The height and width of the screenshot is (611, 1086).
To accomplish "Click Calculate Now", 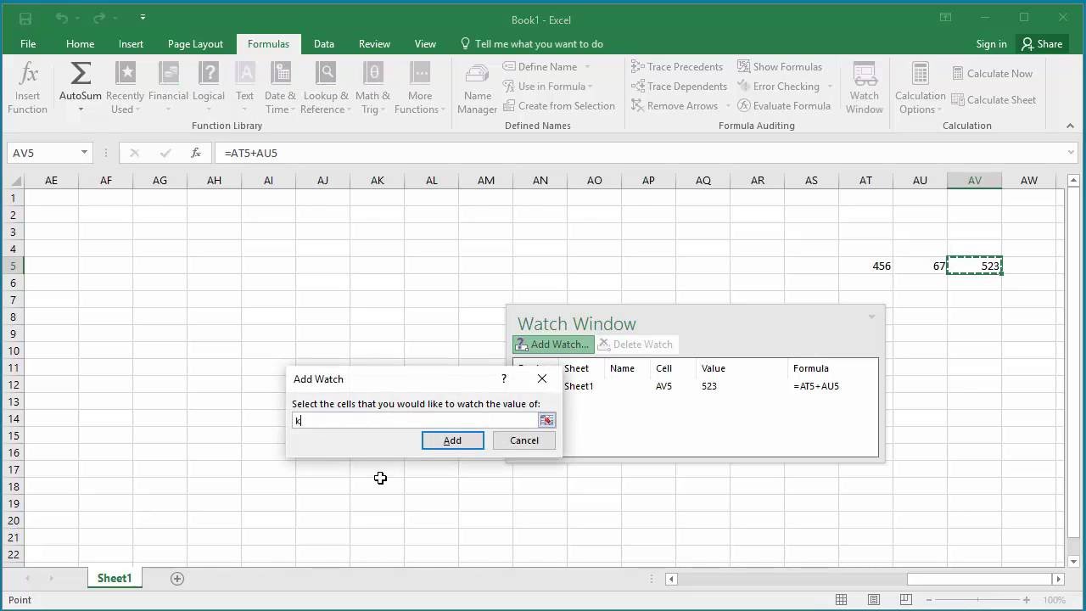I will [992, 73].
